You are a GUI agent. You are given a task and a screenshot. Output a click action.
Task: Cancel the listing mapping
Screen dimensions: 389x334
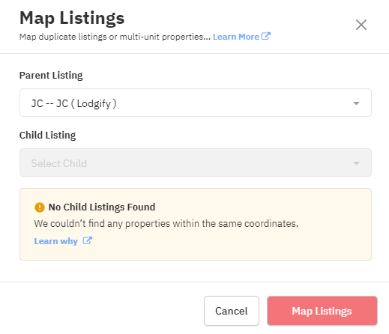tap(232, 311)
